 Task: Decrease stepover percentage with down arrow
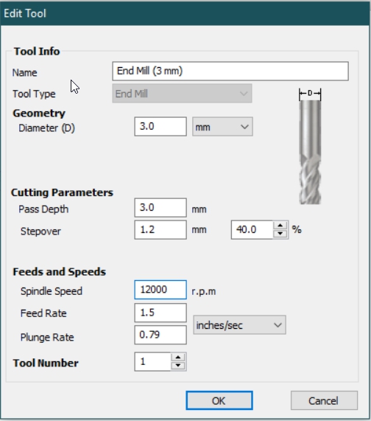coord(280,234)
